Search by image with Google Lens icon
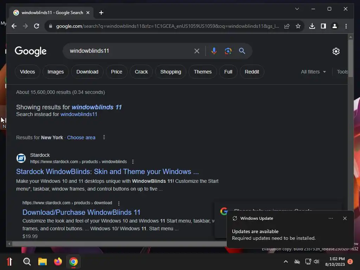 click(x=228, y=51)
